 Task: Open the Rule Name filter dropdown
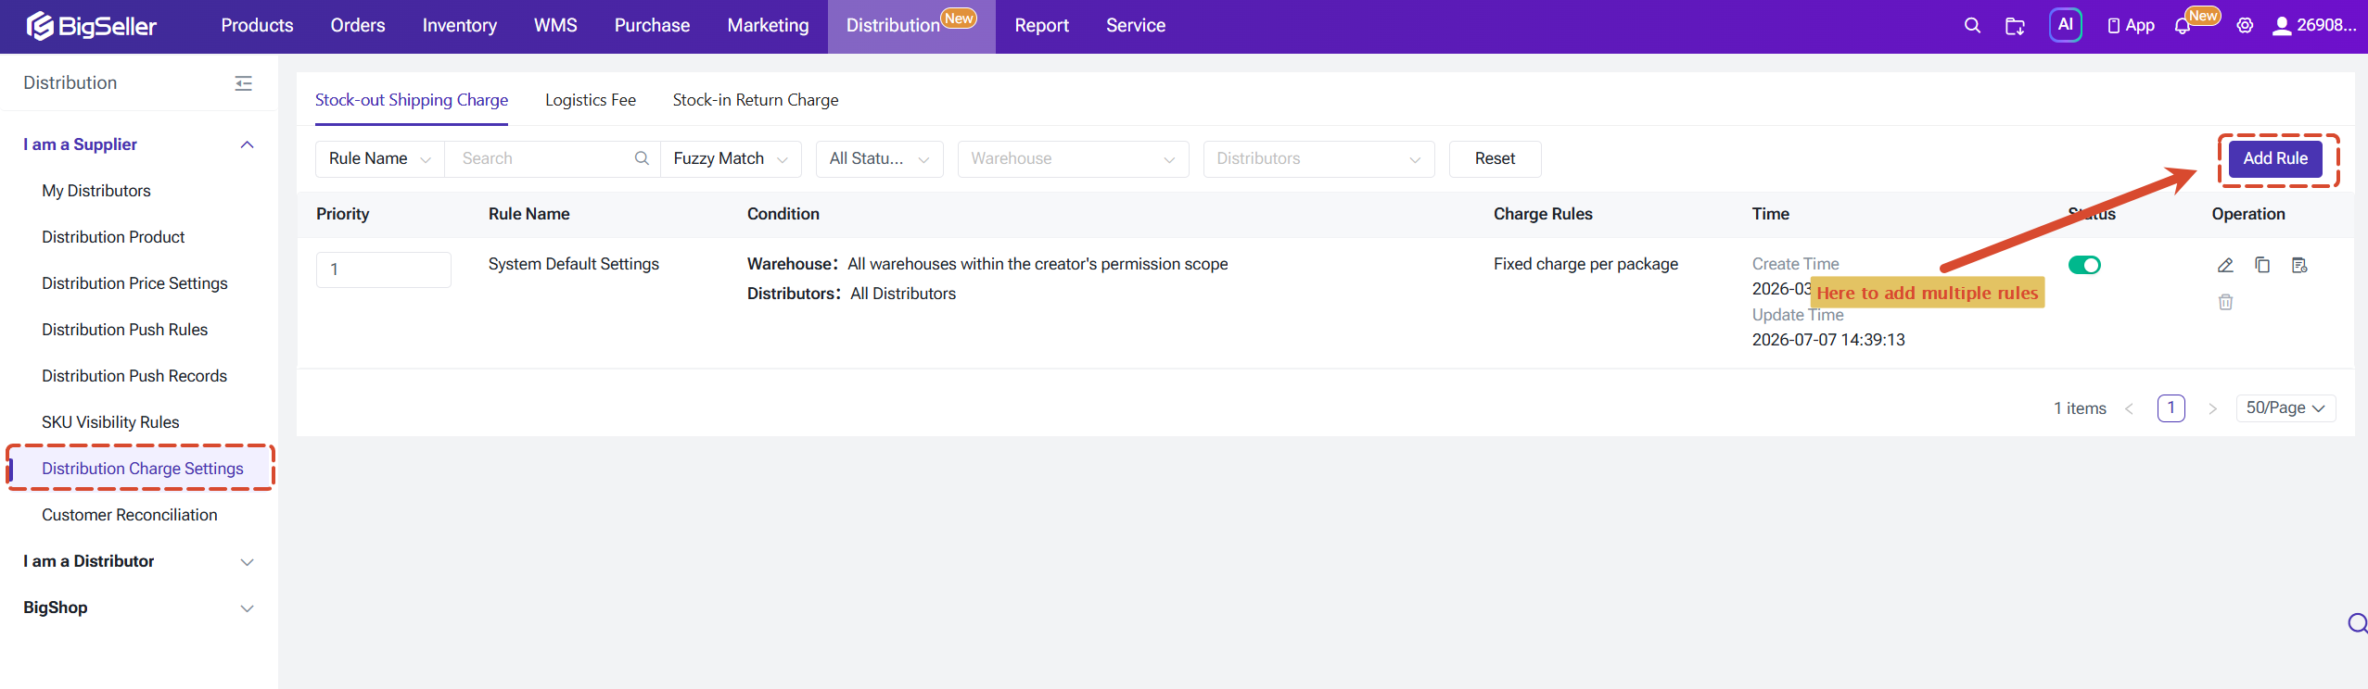tap(380, 158)
